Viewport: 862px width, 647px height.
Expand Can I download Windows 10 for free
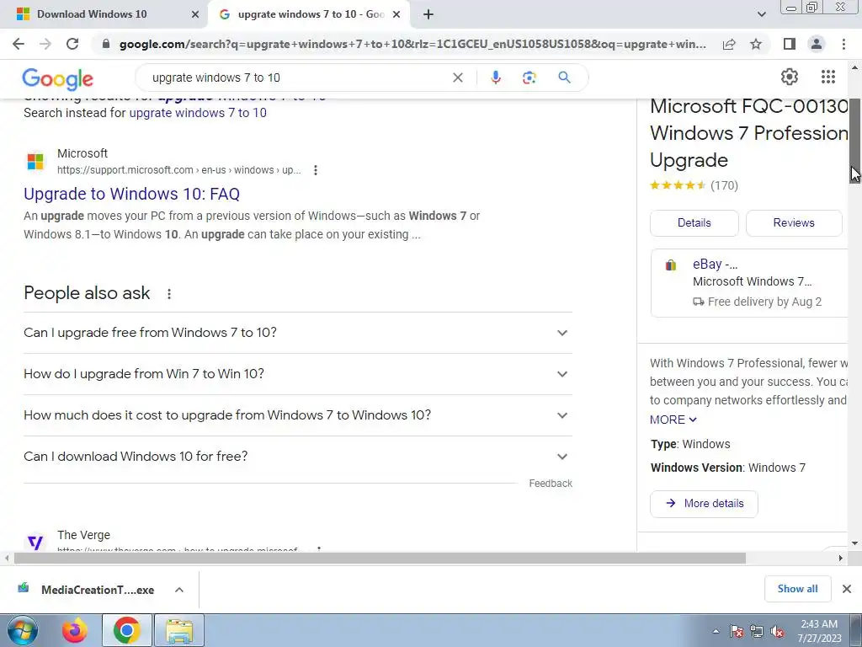[x=298, y=457]
